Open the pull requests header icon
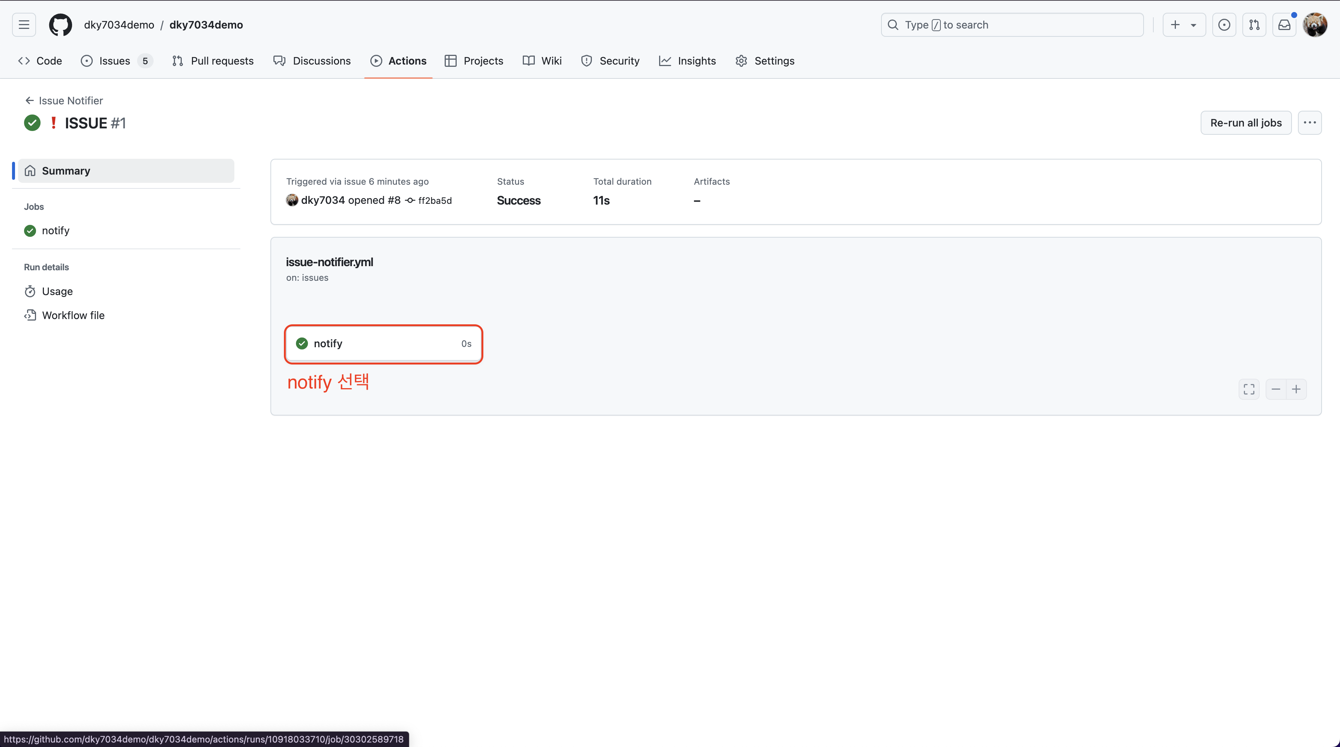This screenshot has width=1340, height=747. pos(1254,24)
